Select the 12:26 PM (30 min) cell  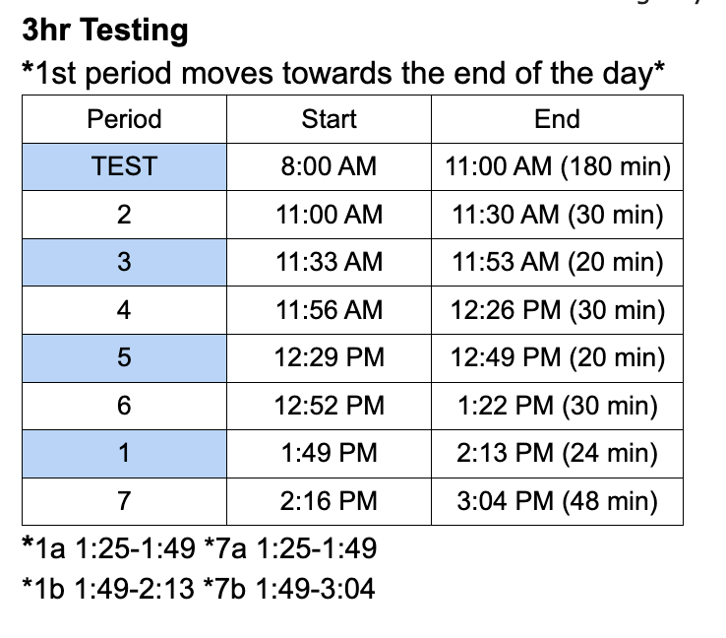tap(557, 310)
